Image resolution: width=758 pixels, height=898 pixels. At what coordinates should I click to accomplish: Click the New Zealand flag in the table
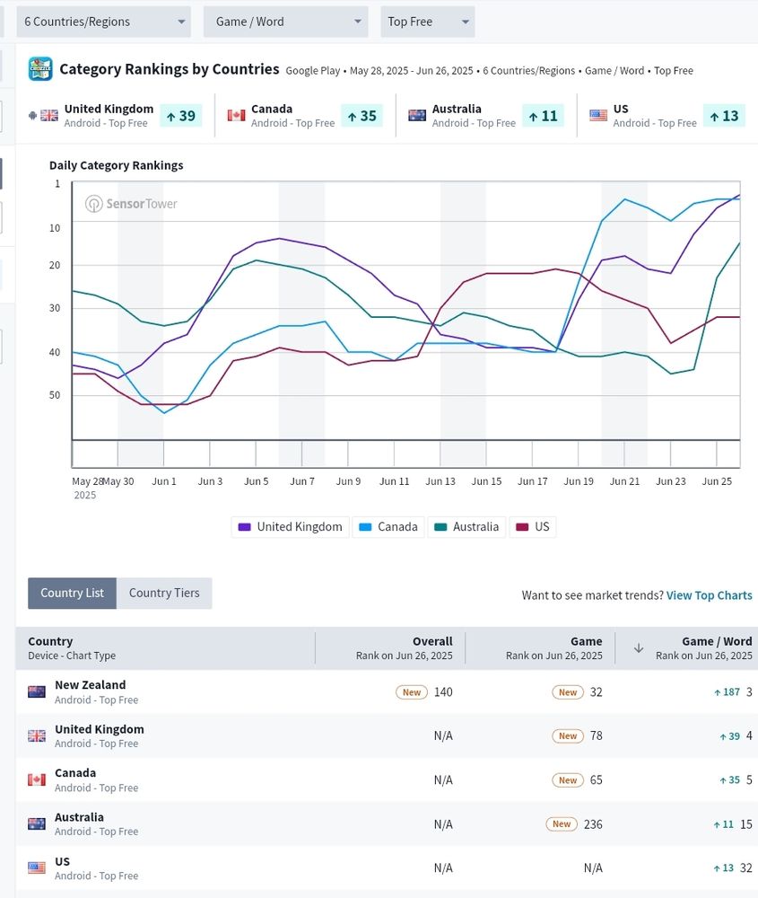pyautogui.click(x=37, y=691)
